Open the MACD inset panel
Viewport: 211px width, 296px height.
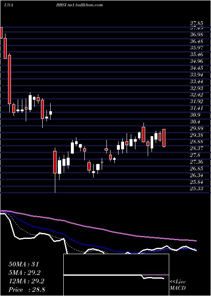coord(116,275)
